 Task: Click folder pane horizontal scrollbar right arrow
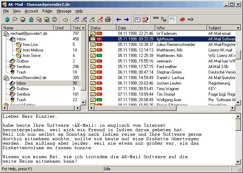(78, 108)
